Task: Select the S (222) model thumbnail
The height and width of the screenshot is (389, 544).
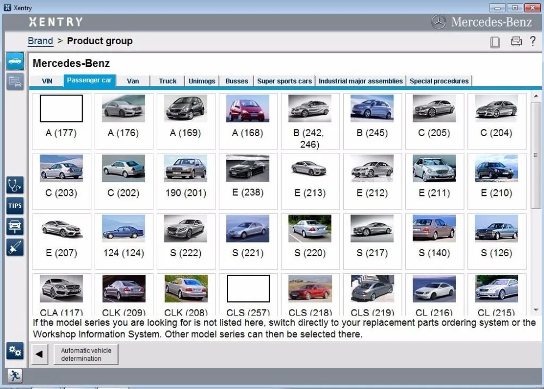Action: tap(186, 229)
